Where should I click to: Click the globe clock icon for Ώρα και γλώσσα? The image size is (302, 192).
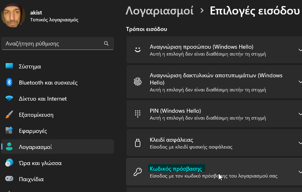pos(9,163)
